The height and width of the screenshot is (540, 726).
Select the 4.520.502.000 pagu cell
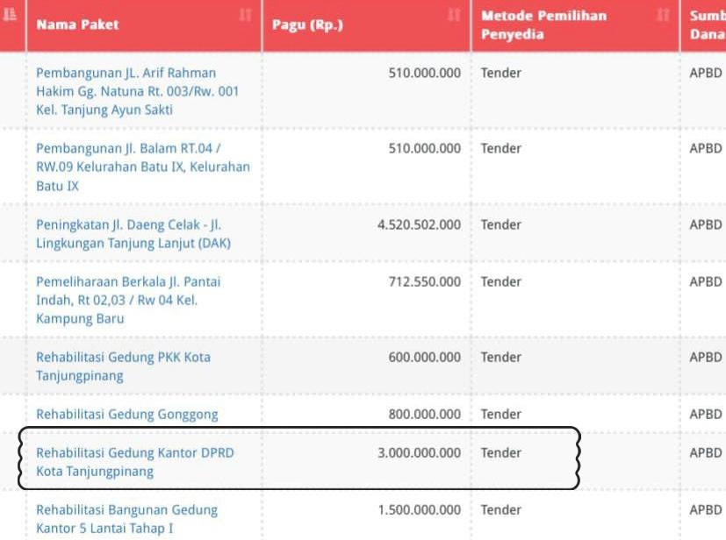(x=419, y=224)
